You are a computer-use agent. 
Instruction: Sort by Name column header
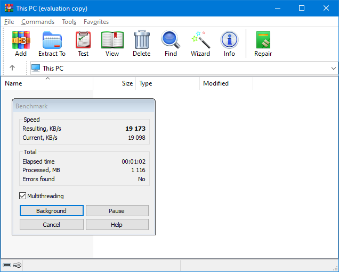(47, 83)
